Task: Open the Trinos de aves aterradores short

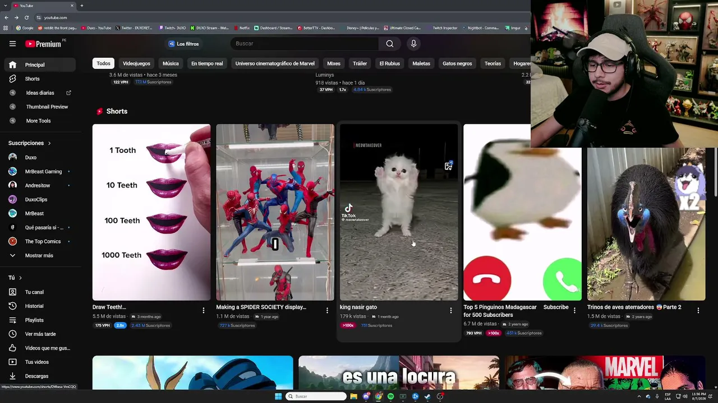Action: [x=646, y=224]
